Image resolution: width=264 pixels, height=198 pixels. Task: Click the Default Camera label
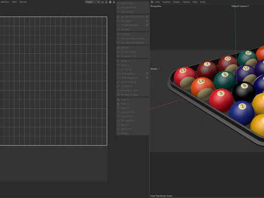point(239,6)
